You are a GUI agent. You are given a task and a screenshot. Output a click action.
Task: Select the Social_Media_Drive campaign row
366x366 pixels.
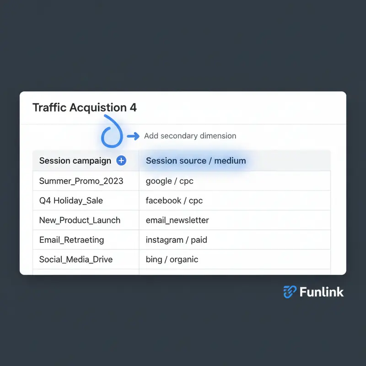75,259
